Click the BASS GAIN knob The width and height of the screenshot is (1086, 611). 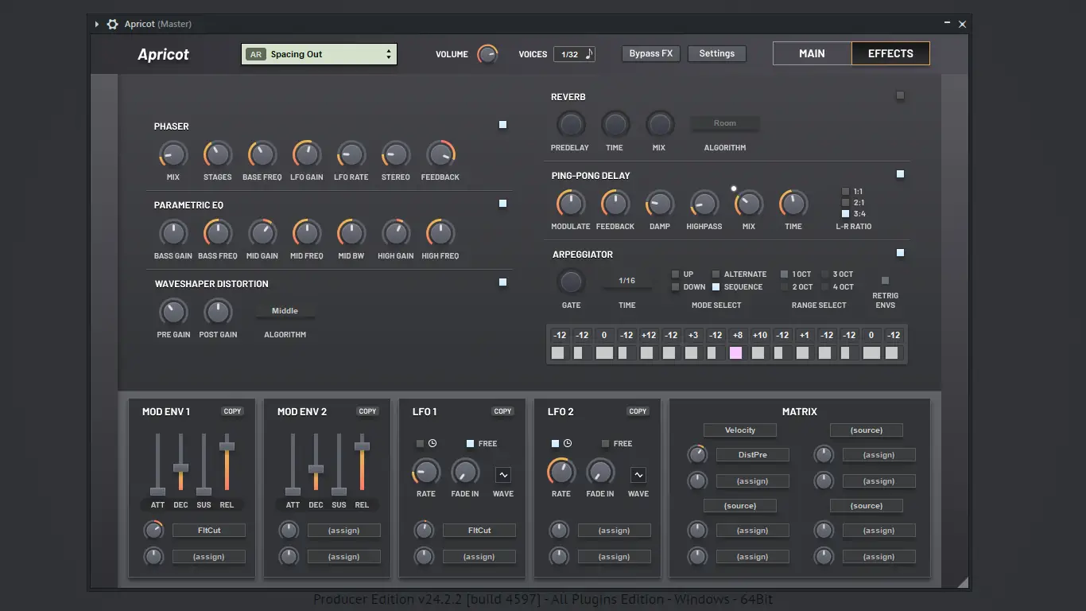173,233
